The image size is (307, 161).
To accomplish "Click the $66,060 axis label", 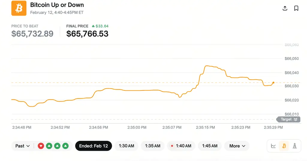I will (292, 45).
